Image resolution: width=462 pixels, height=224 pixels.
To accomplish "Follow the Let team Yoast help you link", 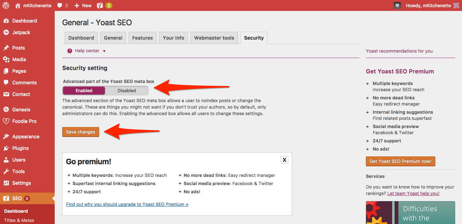I will pos(413,193).
